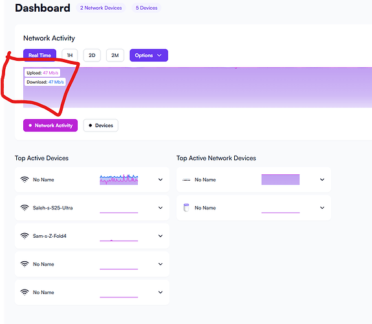The height and width of the screenshot is (324, 372).
Task: Toggle the Network Activity legend filter
Action: coord(50,125)
